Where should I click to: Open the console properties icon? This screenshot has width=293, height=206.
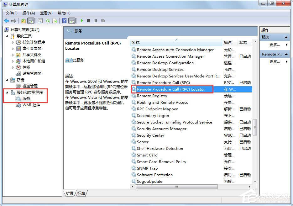coord(40,21)
